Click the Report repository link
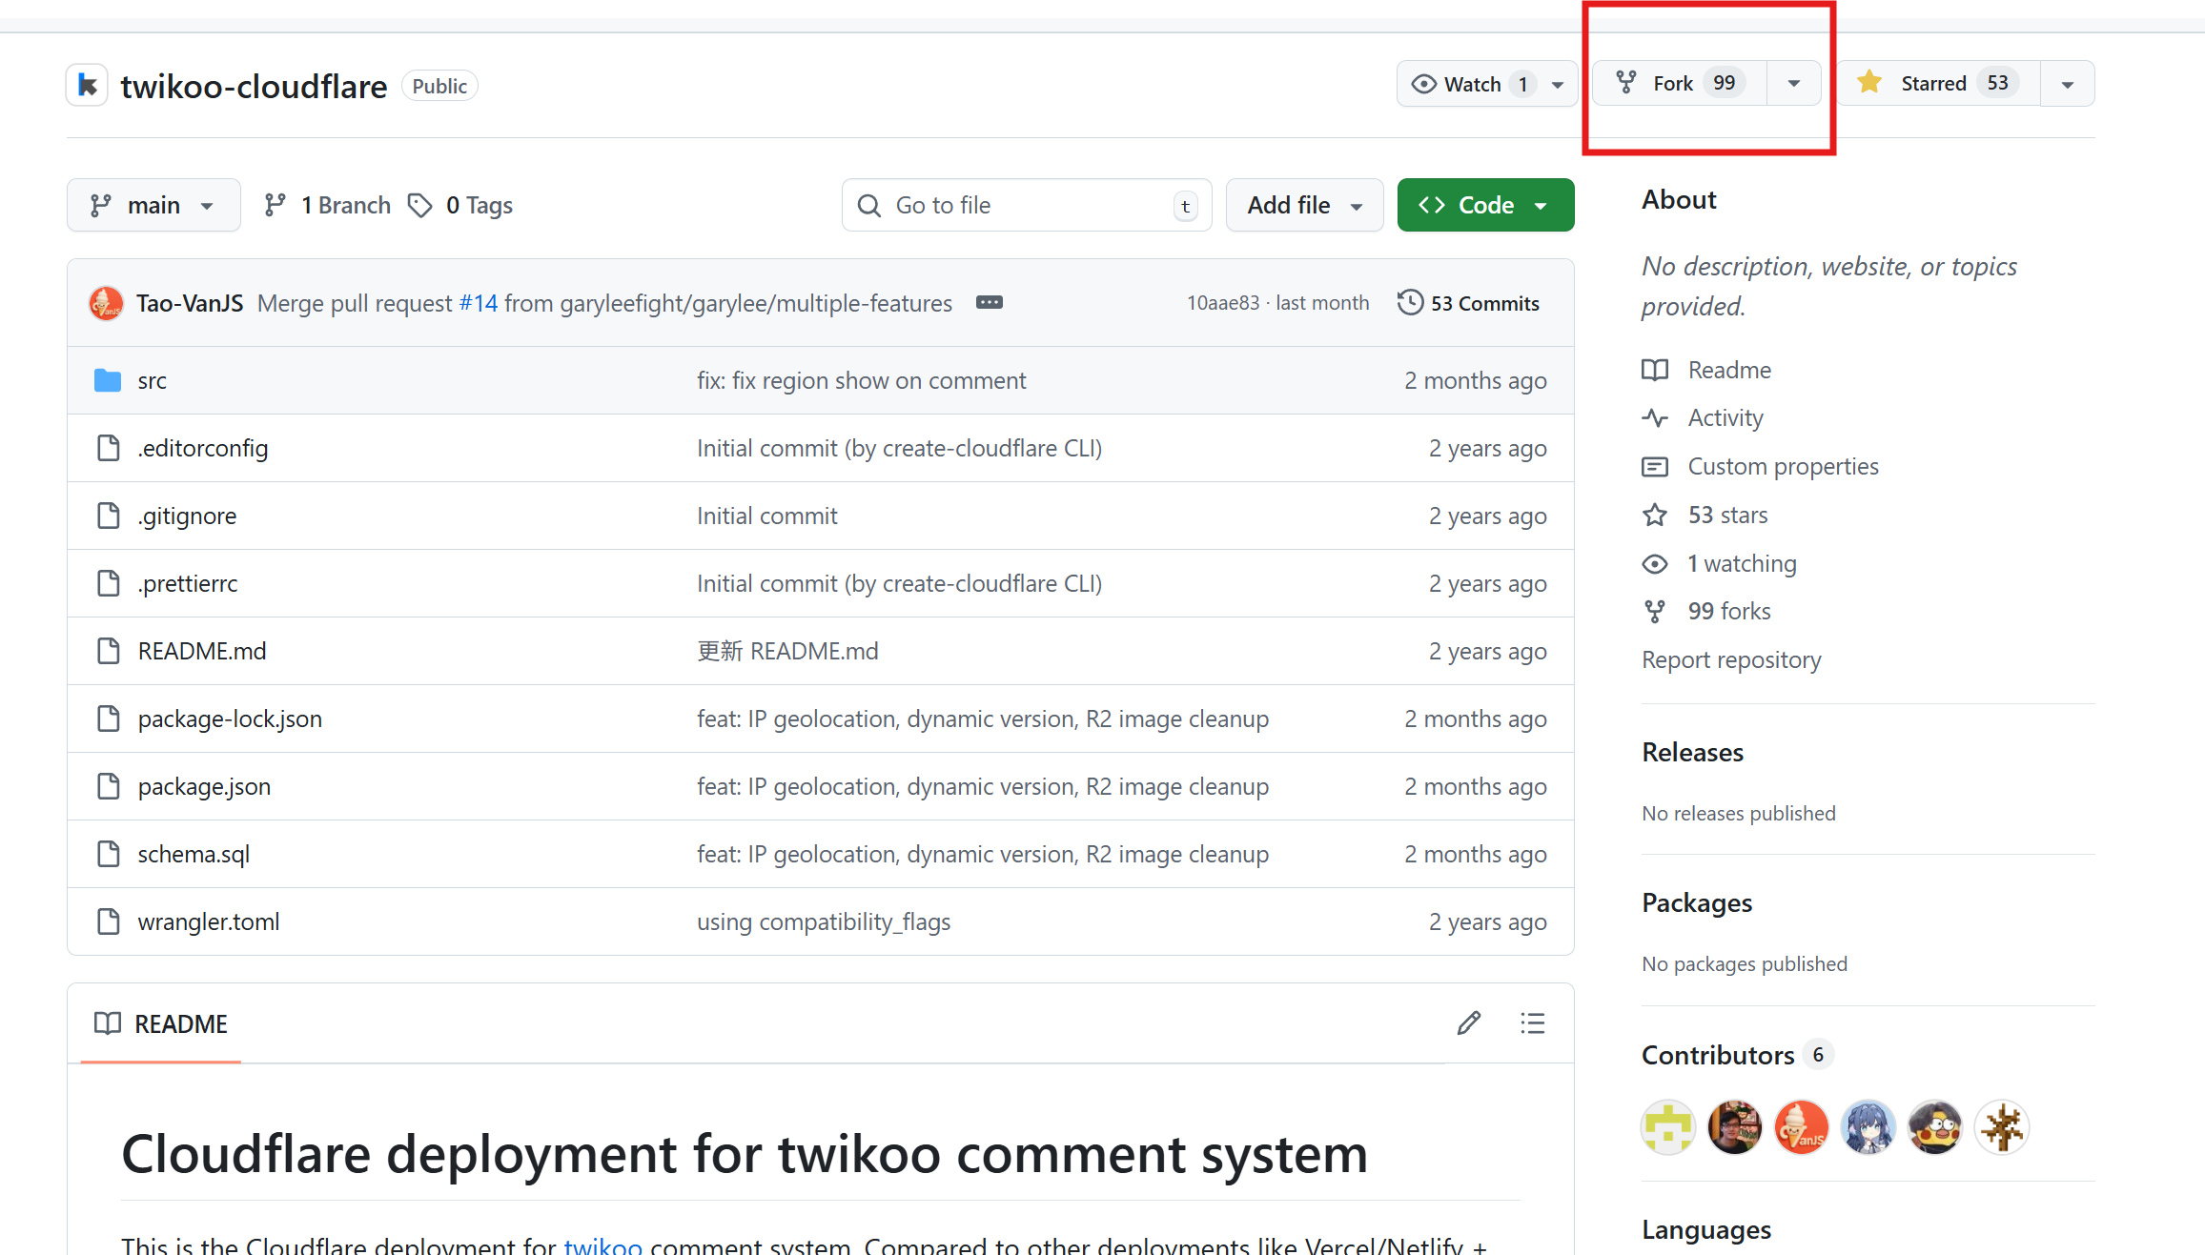 pyautogui.click(x=1730, y=659)
